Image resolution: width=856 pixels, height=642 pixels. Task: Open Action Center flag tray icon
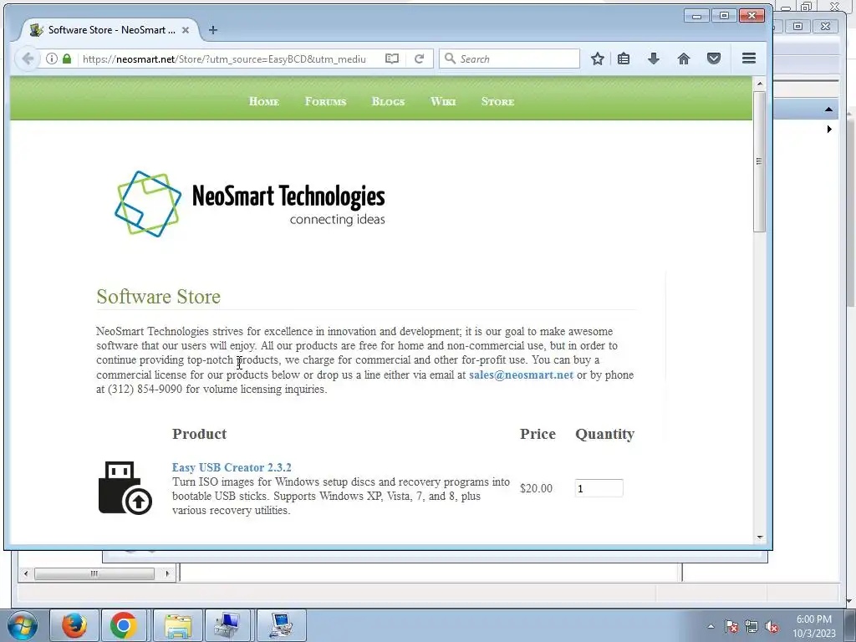(x=731, y=626)
